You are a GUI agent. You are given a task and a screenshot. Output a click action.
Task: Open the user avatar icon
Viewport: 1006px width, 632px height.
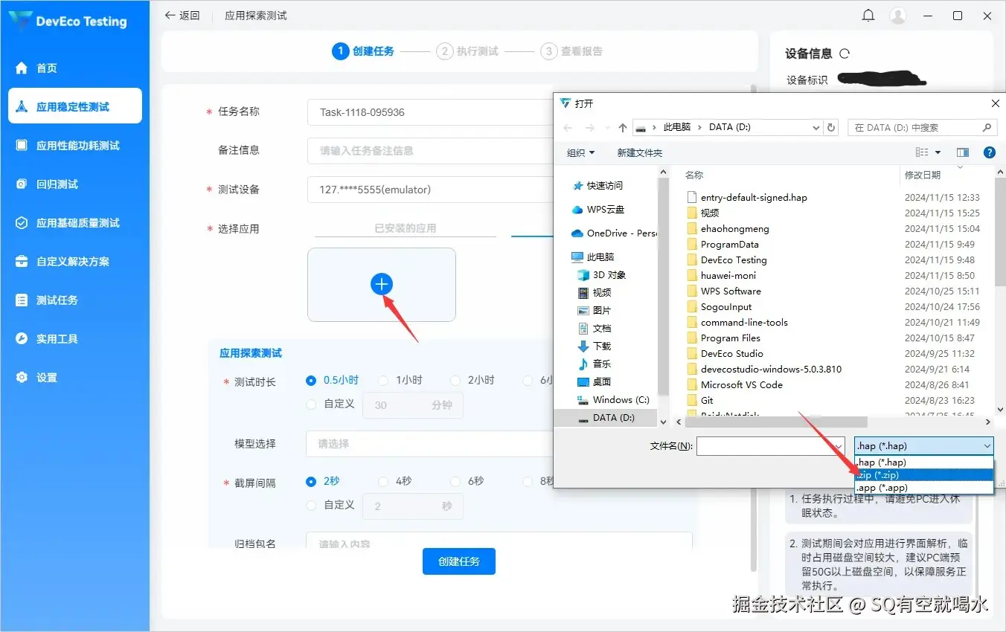(898, 16)
